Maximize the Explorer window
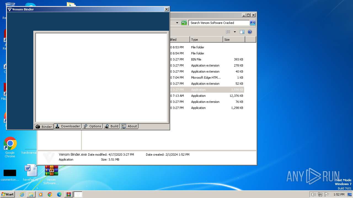This screenshot has height=198, width=353. point(248,15)
